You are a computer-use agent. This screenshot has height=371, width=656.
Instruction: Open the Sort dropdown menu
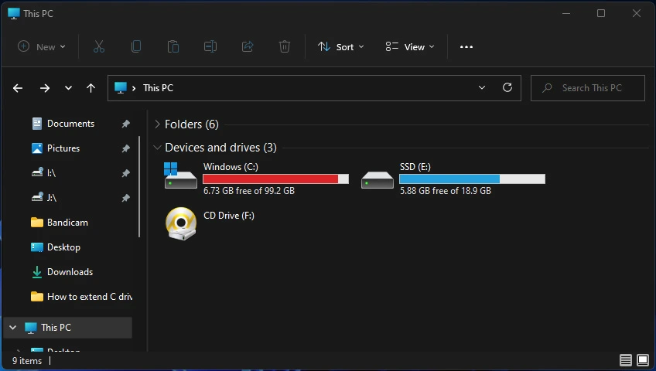[x=341, y=47]
